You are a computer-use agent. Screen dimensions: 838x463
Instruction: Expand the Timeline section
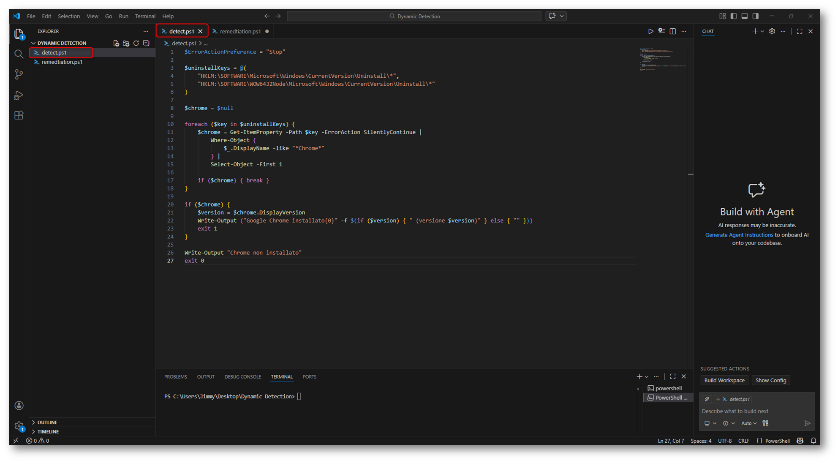[48, 431]
